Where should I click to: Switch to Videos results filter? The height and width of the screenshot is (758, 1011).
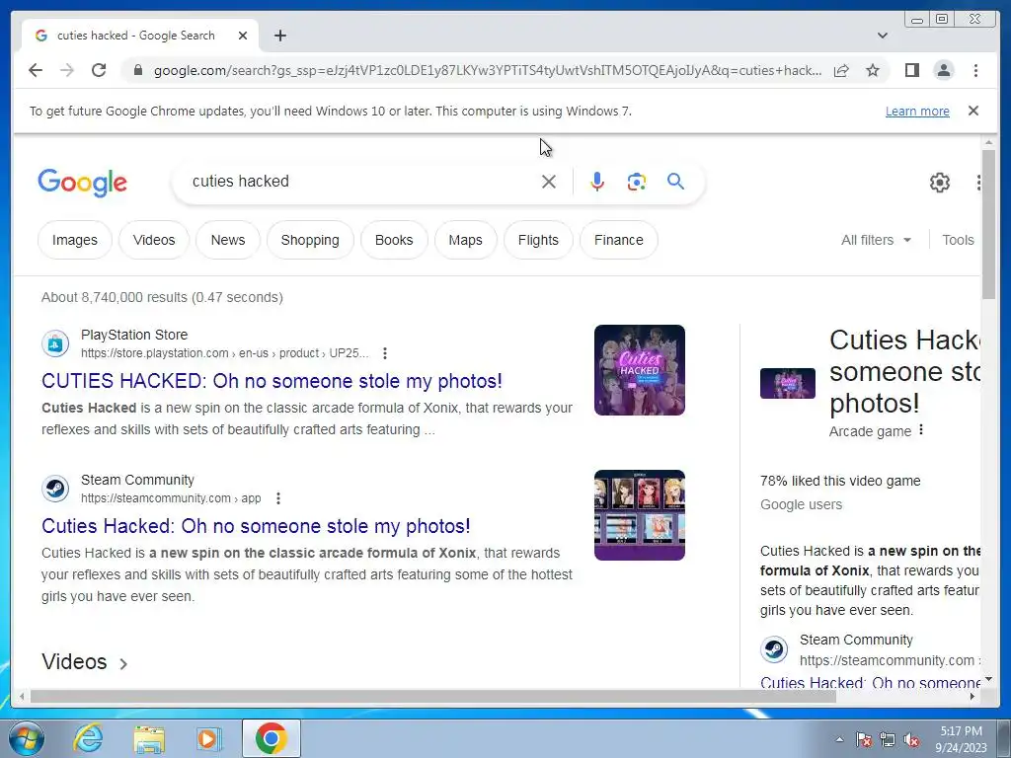point(154,240)
